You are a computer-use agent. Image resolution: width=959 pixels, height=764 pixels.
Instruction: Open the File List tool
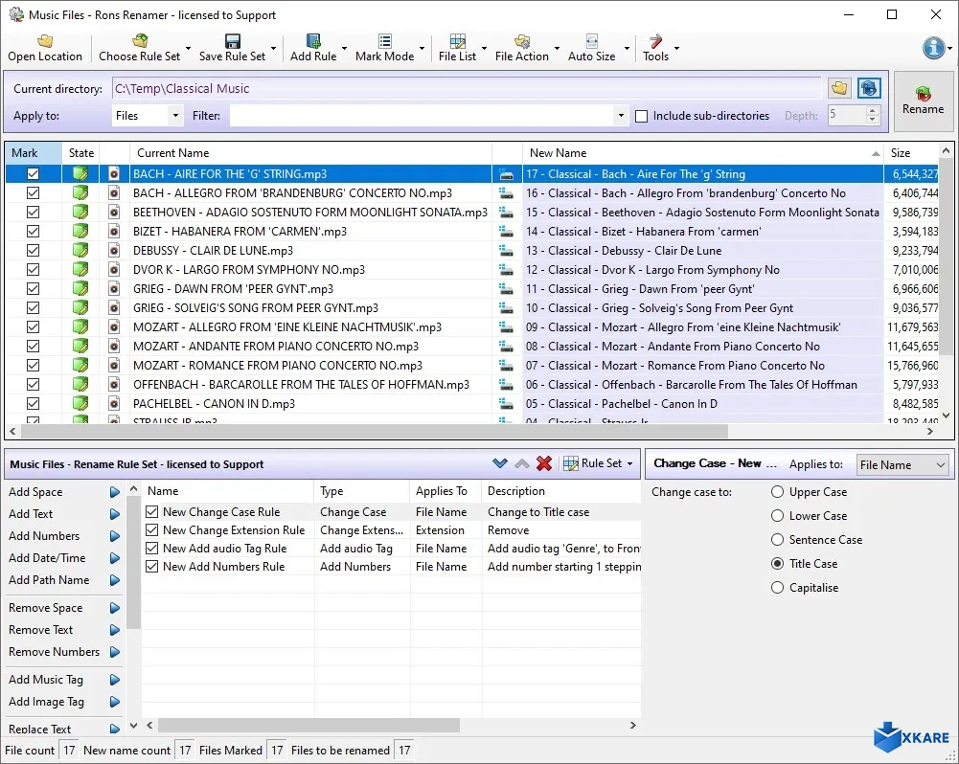(457, 48)
